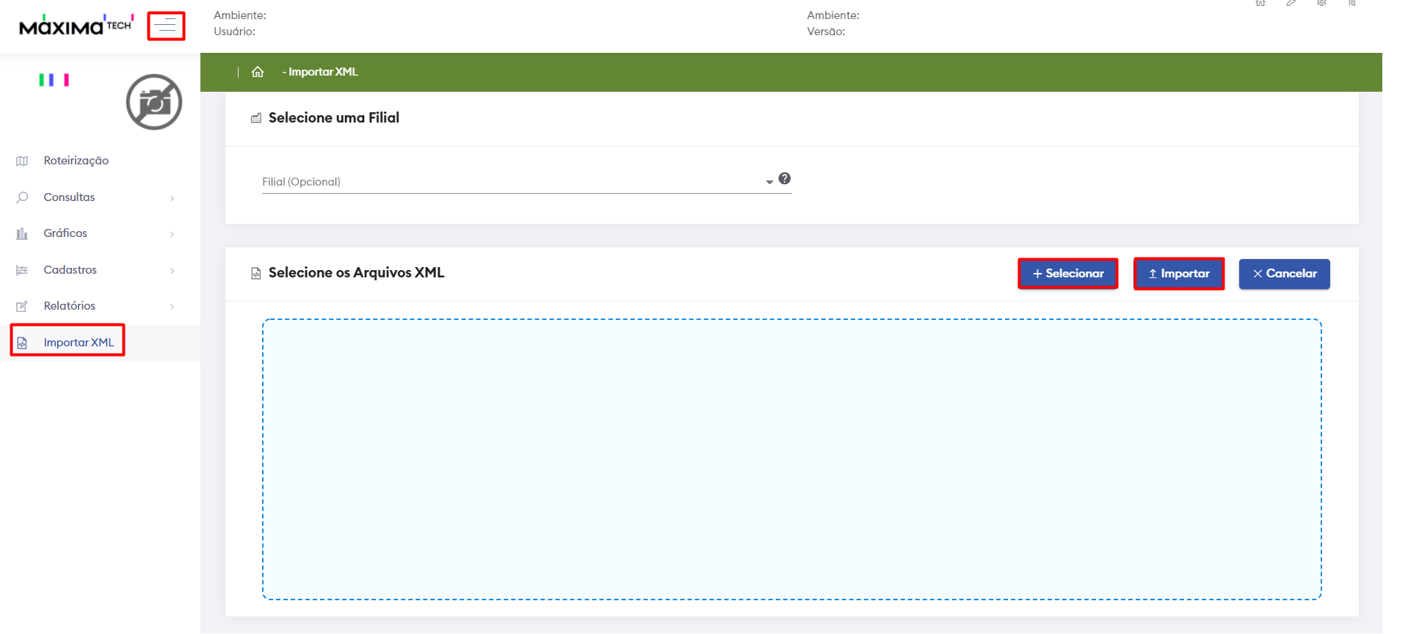The width and height of the screenshot is (1408, 634).
Task: Click the Cancelar button
Action: [1285, 274]
